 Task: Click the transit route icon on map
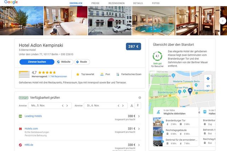point(208,86)
